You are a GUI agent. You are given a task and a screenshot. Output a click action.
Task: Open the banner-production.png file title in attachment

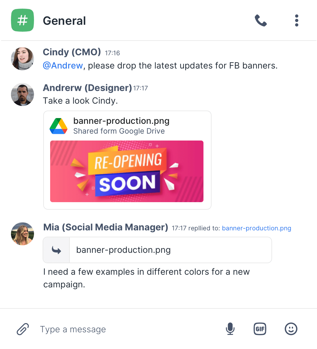pyautogui.click(x=121, y=121)
